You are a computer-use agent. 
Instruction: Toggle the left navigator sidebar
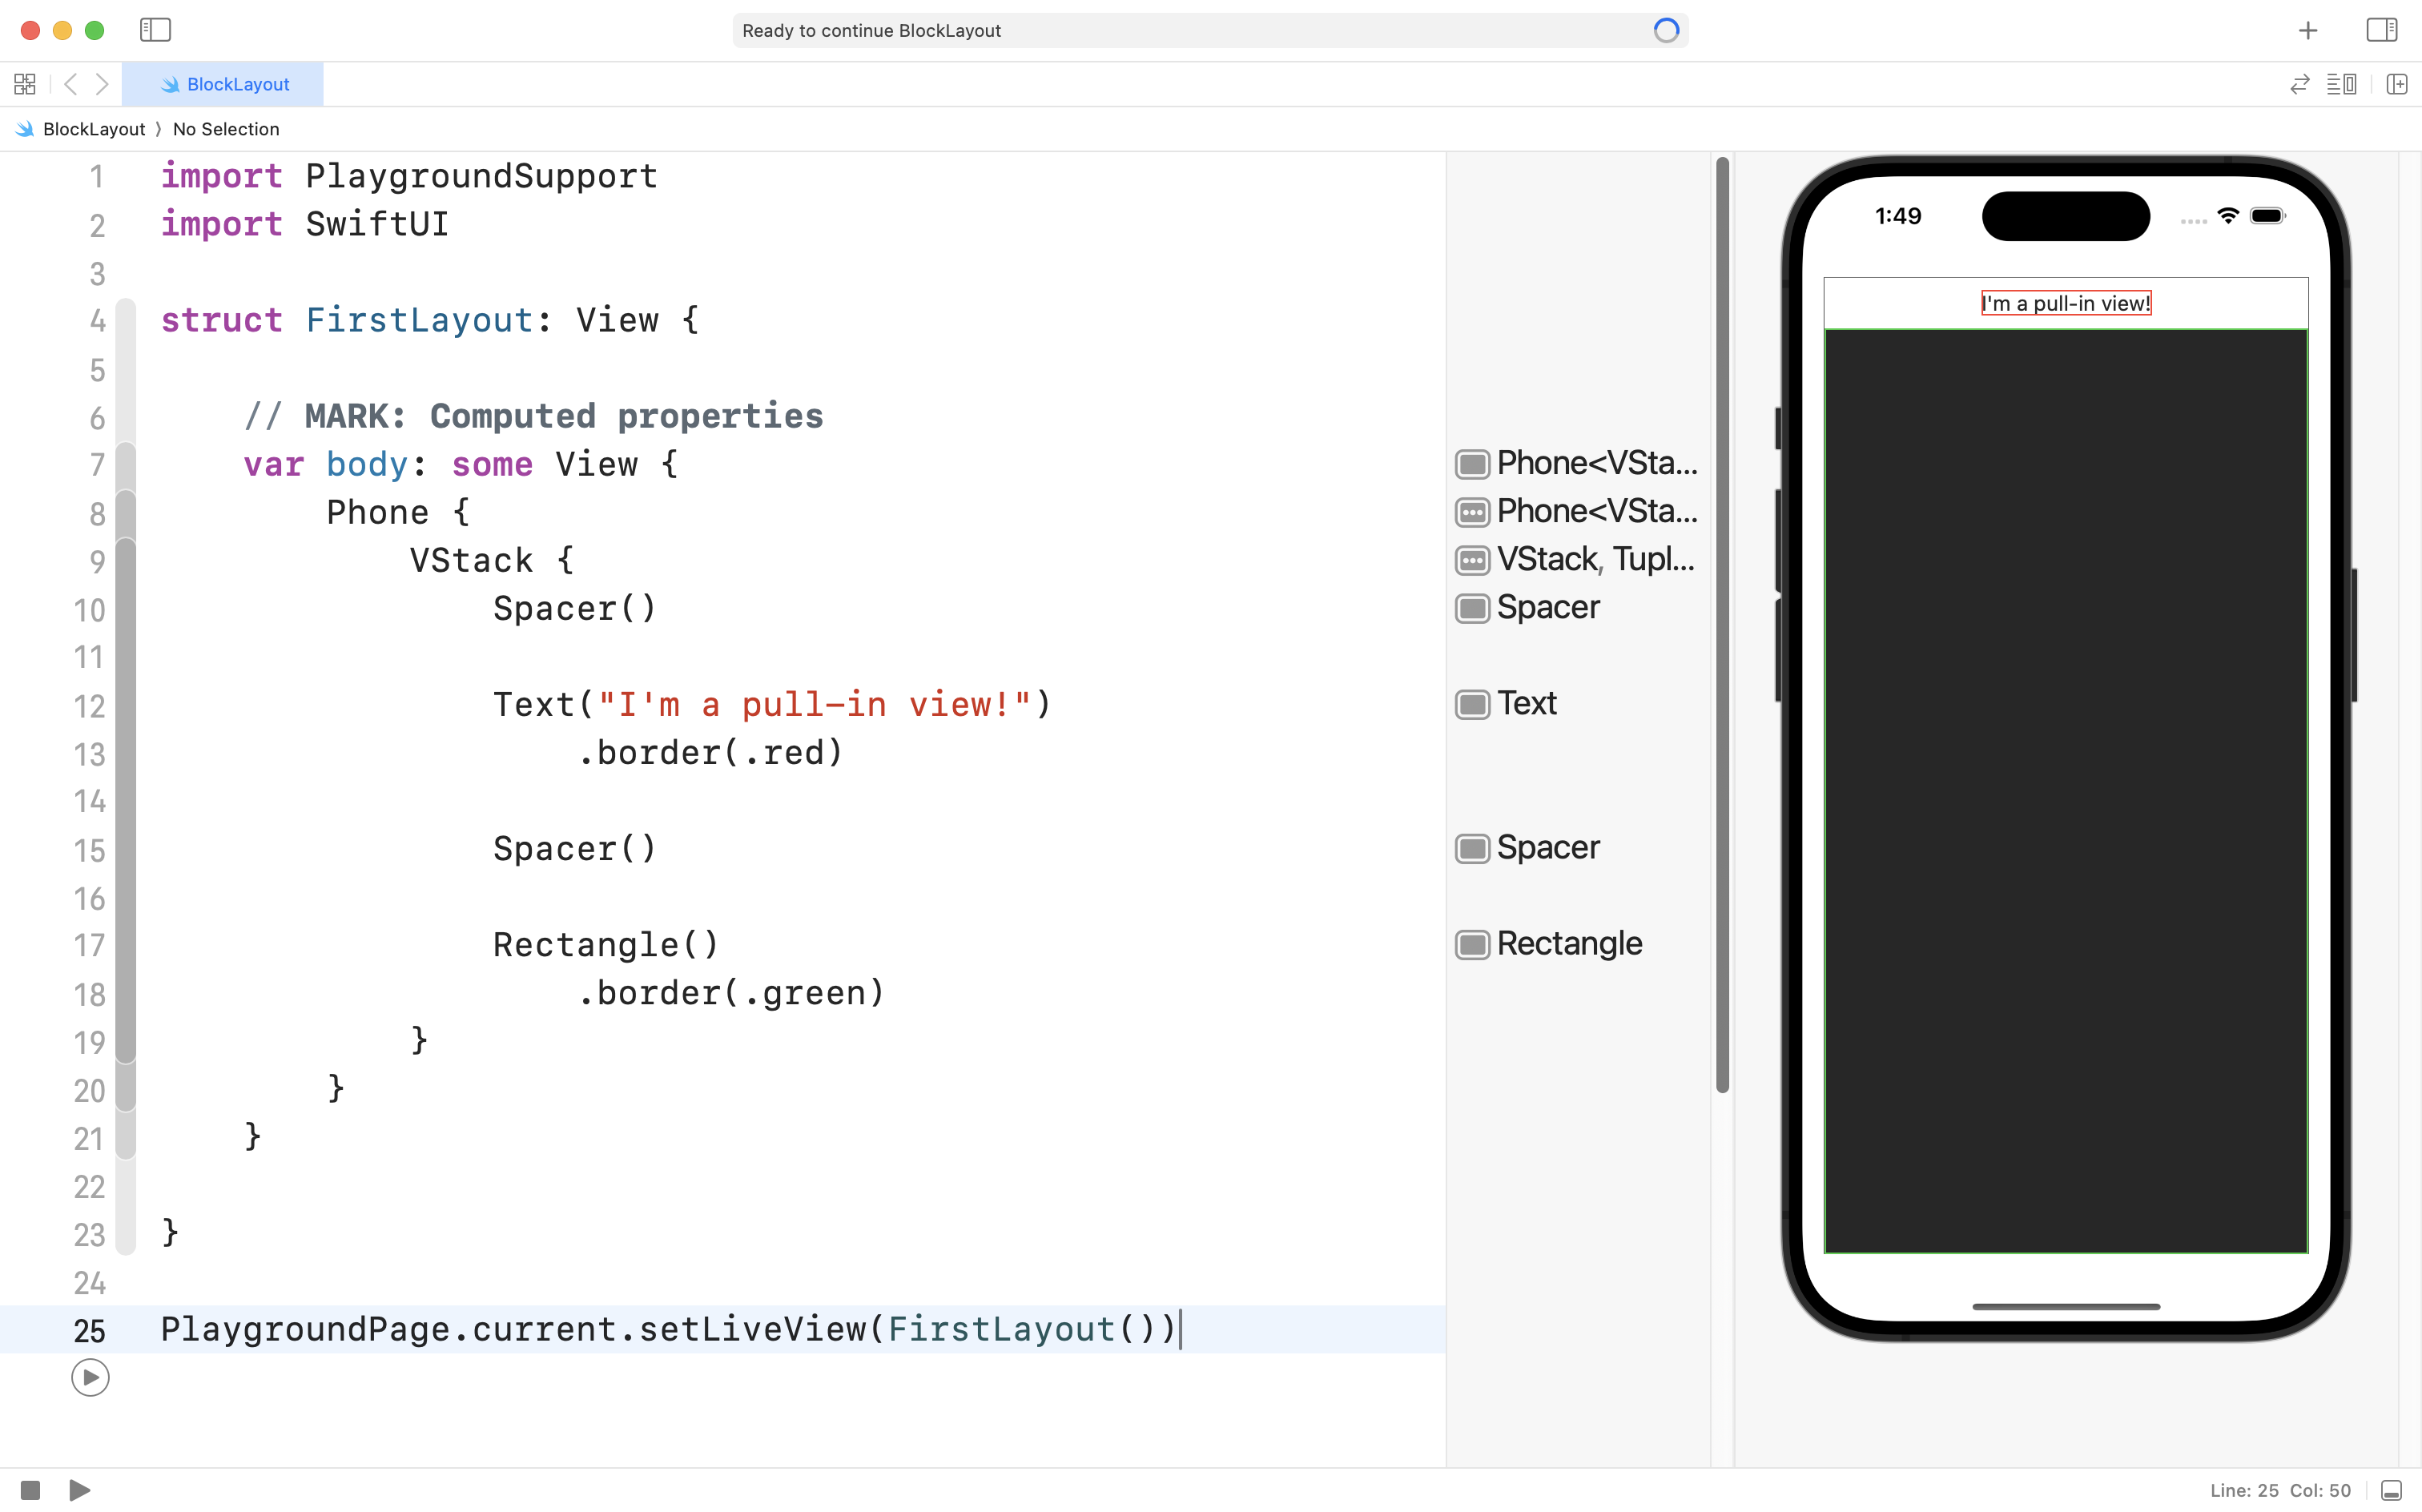155,30
